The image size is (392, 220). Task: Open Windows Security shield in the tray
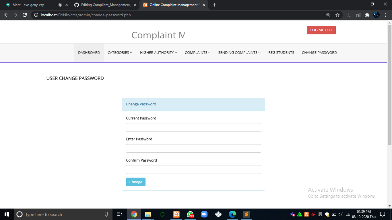pyautogui.click(x=327, y=214)
